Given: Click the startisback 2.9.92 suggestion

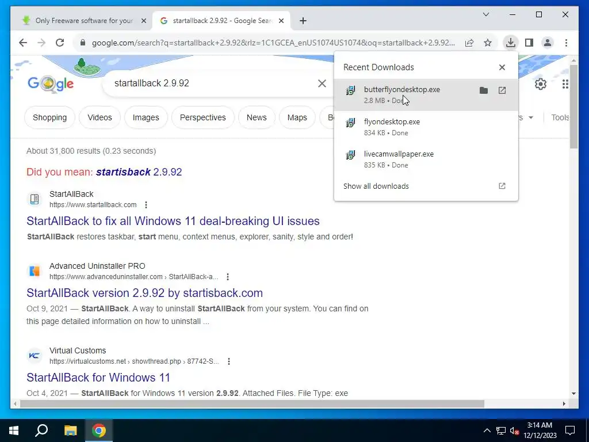Looking at the screenshot, I should [139, 172].
